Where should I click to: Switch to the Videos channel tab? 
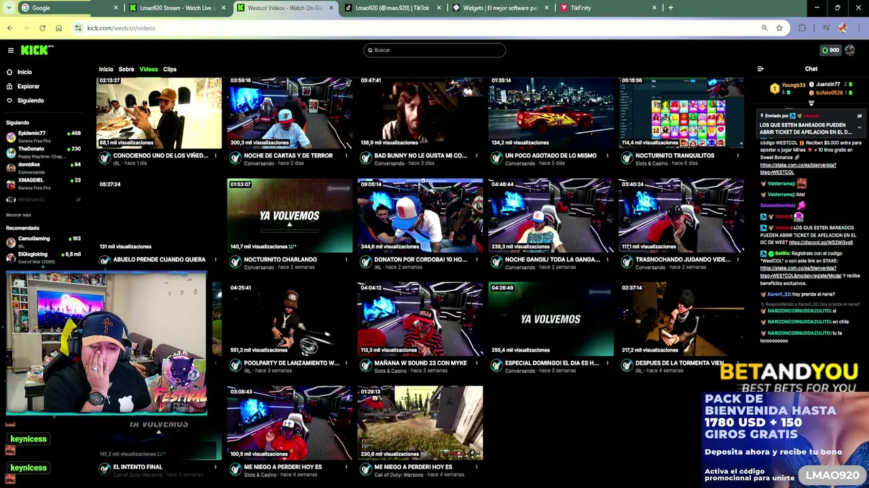[x=149, y=69]
